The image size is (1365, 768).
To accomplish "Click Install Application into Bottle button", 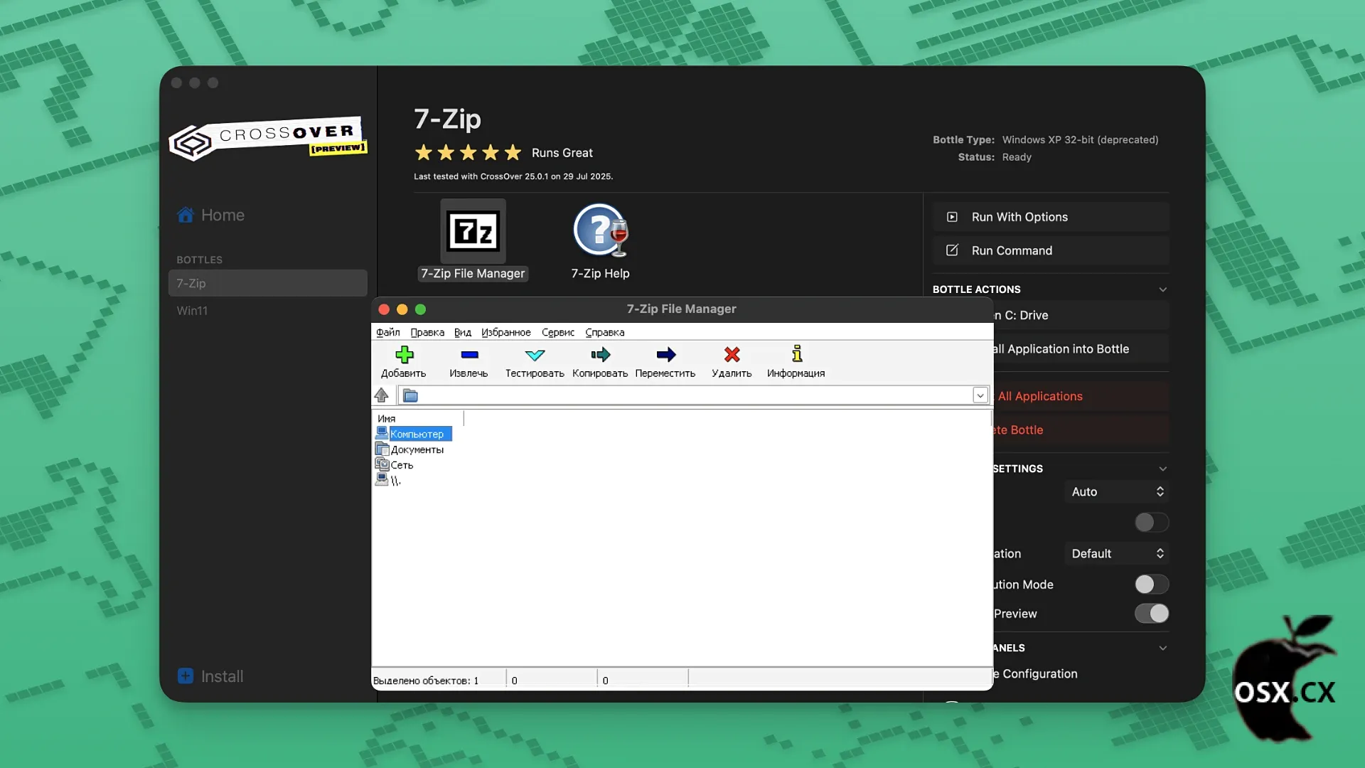I will [x=1081, y=348].
